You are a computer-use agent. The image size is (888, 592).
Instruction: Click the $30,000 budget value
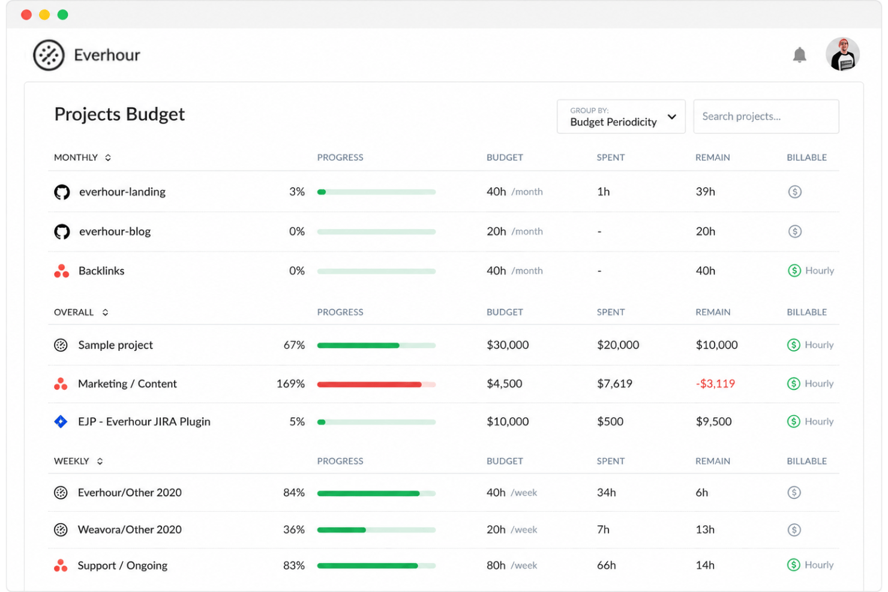pyautogui.click(x=508, y=345)
